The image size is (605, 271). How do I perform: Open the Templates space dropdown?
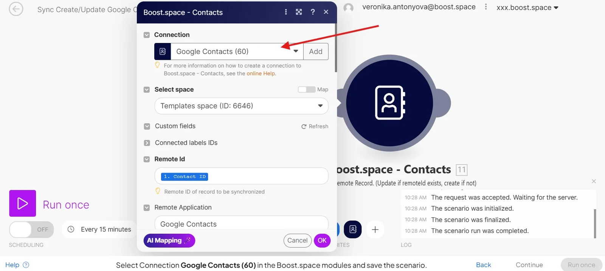[241, 106]
